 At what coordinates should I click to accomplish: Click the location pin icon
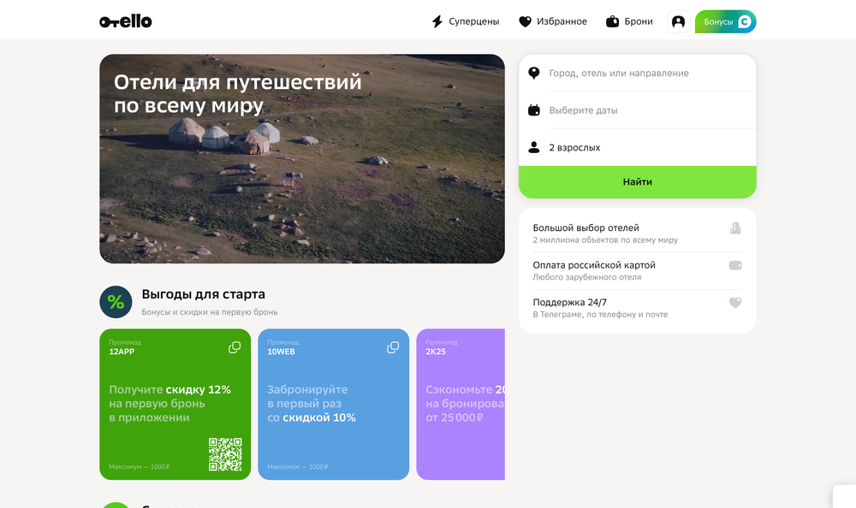(x=534, y=73)
